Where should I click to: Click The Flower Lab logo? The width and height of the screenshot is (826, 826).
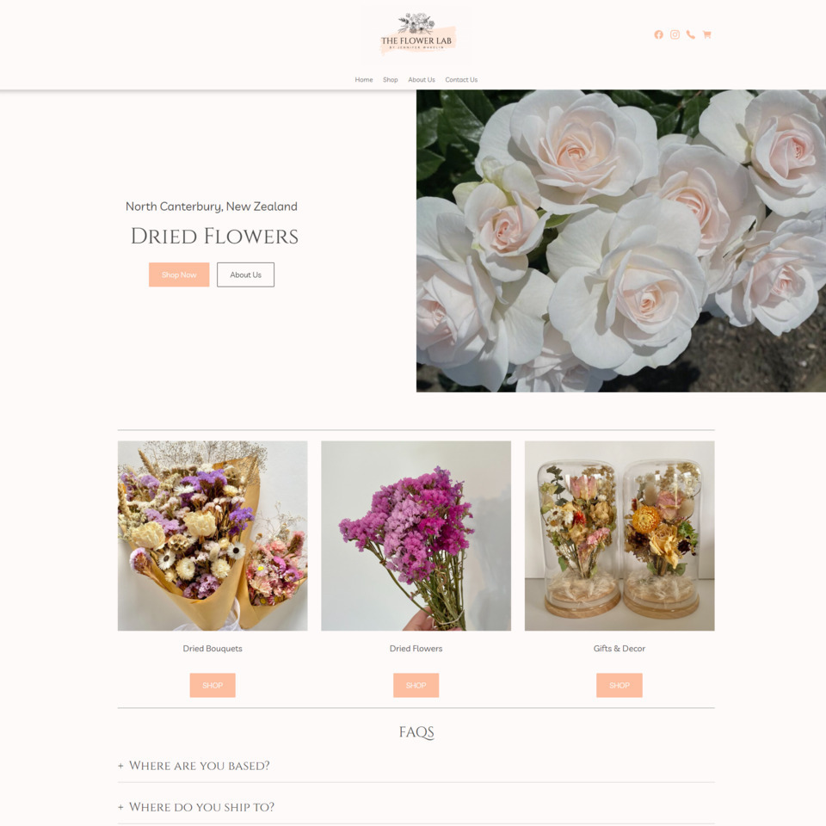coord(416,34)
